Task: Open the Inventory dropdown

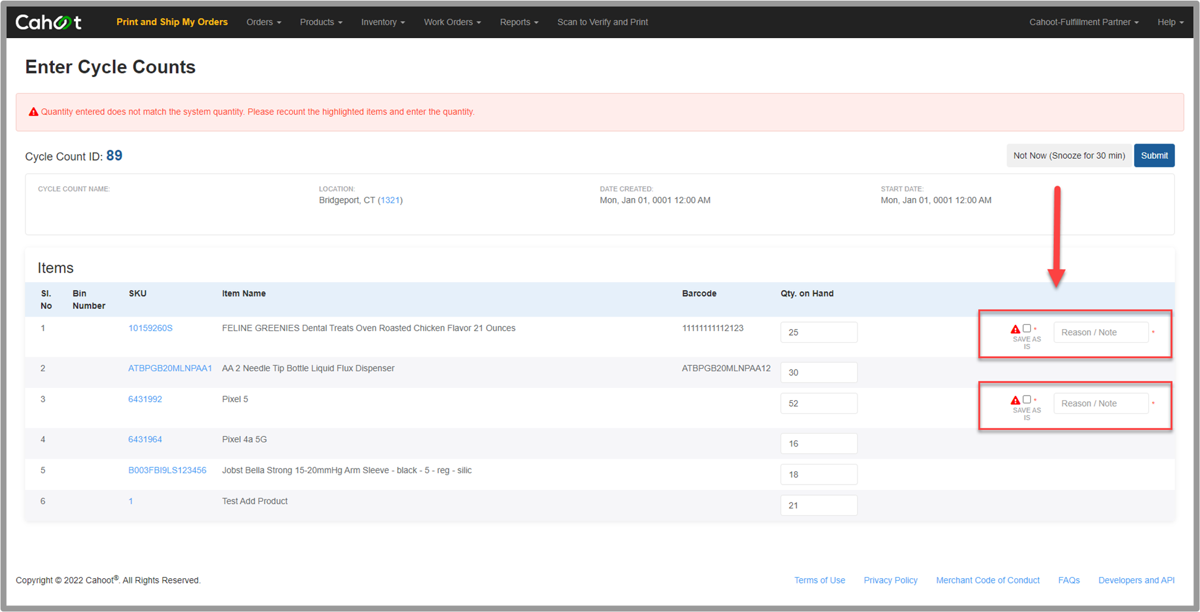Action: [x=383, y=22]
